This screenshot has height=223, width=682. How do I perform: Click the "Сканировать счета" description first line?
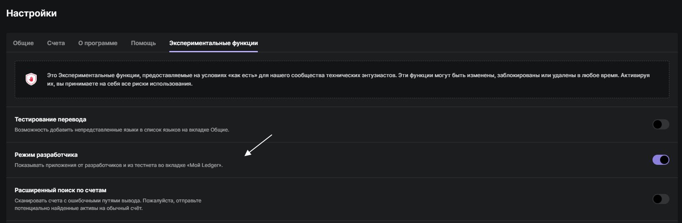[108, 201]
